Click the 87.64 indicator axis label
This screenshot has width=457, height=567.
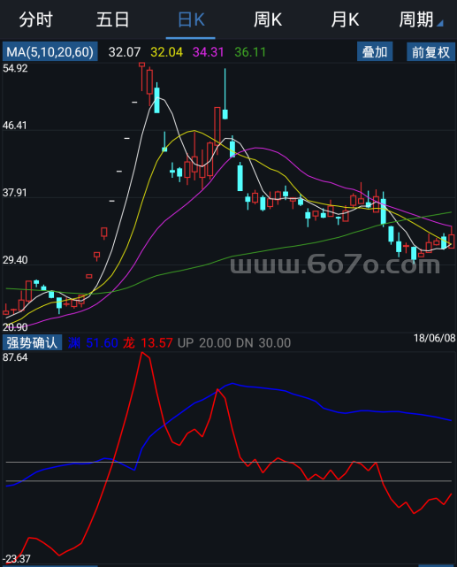(15, 357)
